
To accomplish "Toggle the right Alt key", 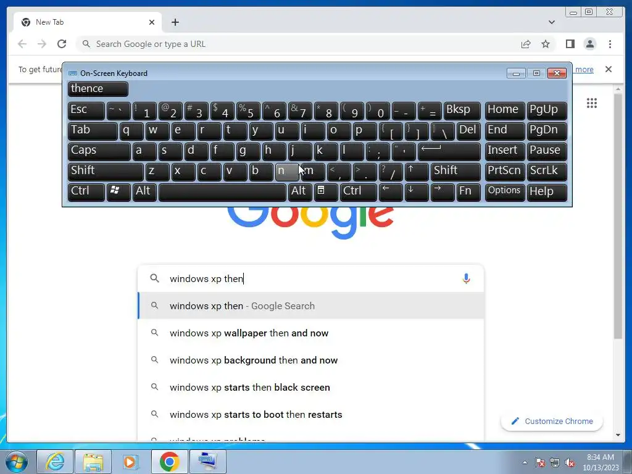I will coord(300,192).
